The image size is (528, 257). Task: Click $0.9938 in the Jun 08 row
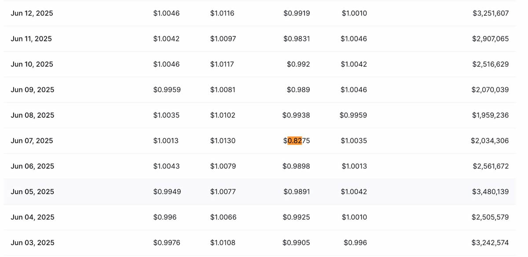click(296, 115)
